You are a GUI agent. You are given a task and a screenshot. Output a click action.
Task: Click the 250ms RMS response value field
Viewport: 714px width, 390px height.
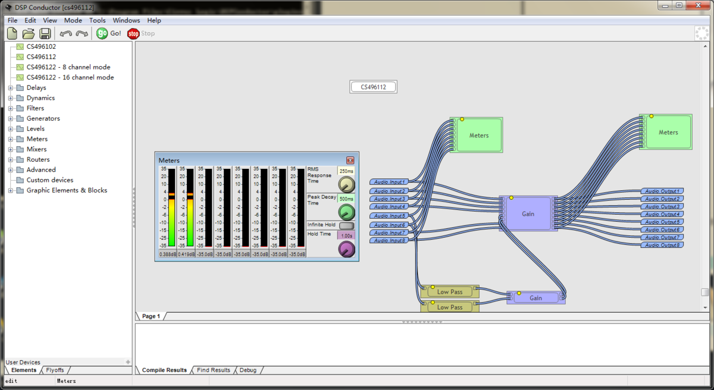coord(346,171)
